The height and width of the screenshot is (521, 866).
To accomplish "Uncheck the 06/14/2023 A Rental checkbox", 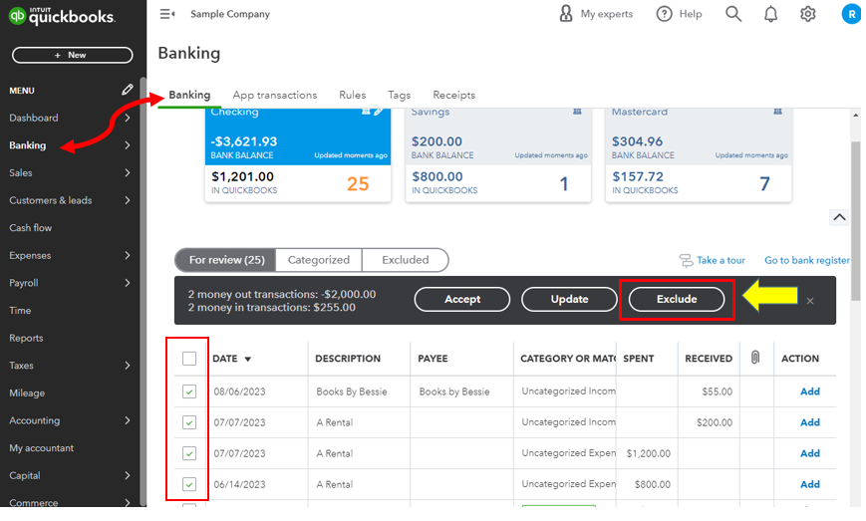I will point(189,484).
